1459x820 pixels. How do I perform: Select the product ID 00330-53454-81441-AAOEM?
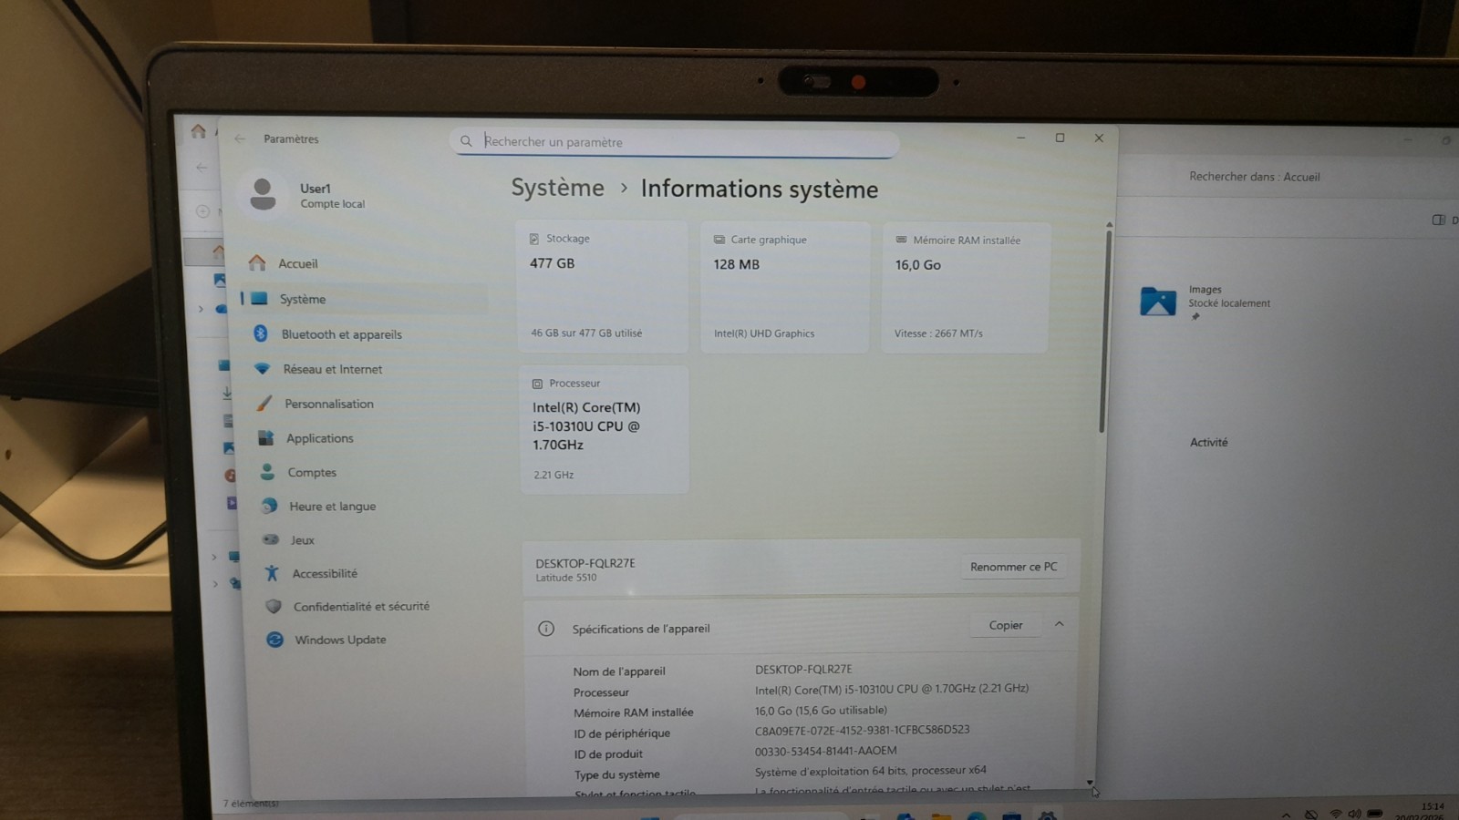click(x=825, y=751)
